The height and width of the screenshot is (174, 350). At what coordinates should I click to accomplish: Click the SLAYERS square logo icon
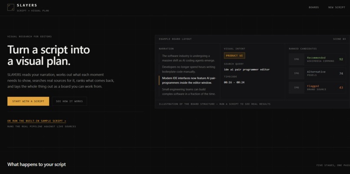click(x=11, y=7)
